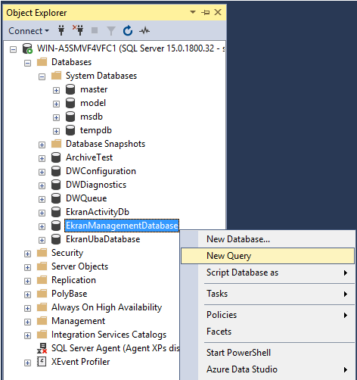Screen dimensions: 357x380
Task: Click the Filter funnel icon
Action: click(x=111, y=31)
